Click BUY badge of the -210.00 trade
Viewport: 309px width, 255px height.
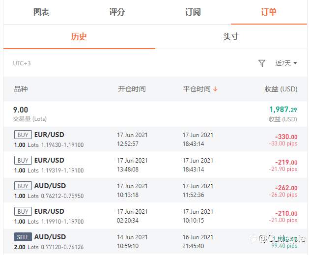pyautogui.click(x=23, y=211)
